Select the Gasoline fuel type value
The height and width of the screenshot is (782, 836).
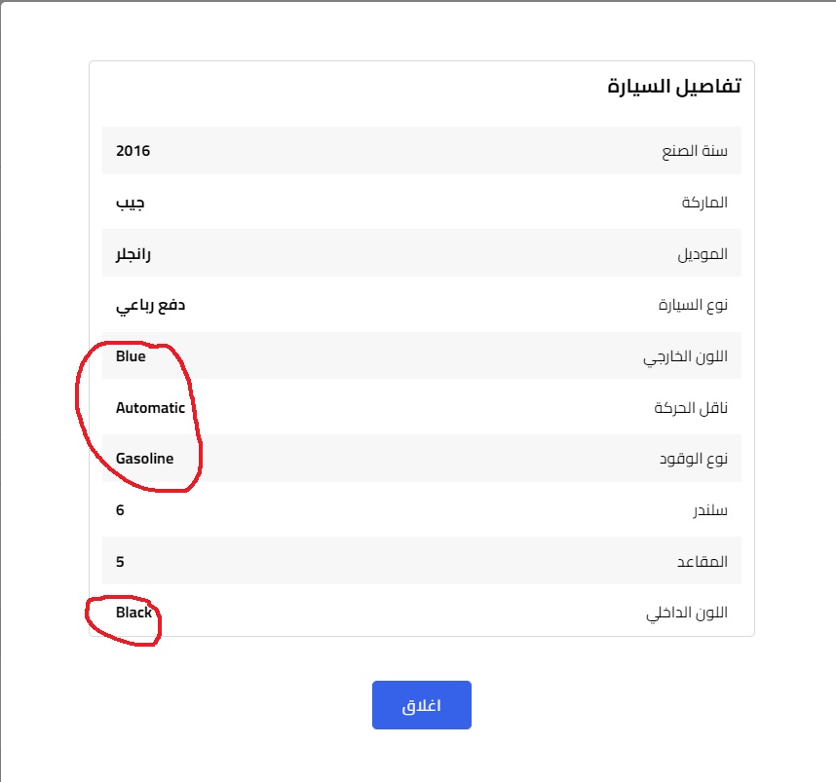(x=144, y=459)
